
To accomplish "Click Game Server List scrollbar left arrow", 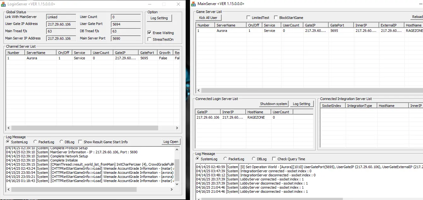I will point(199,91).
